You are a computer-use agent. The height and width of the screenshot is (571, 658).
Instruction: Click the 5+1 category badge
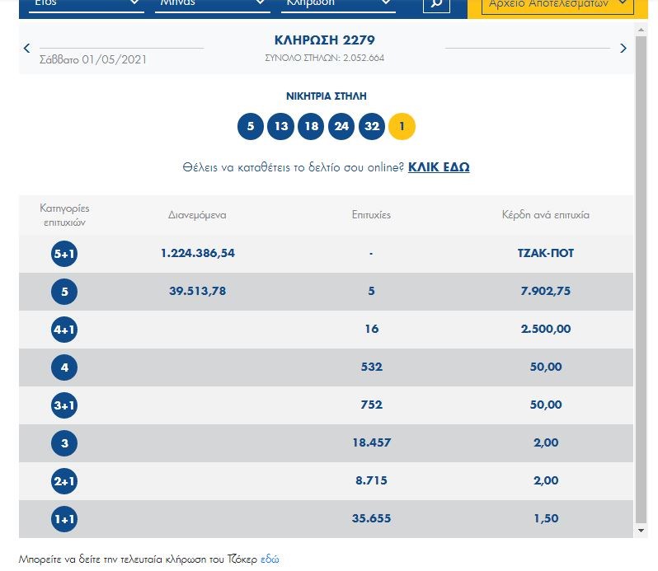click(x=64, y=254)
